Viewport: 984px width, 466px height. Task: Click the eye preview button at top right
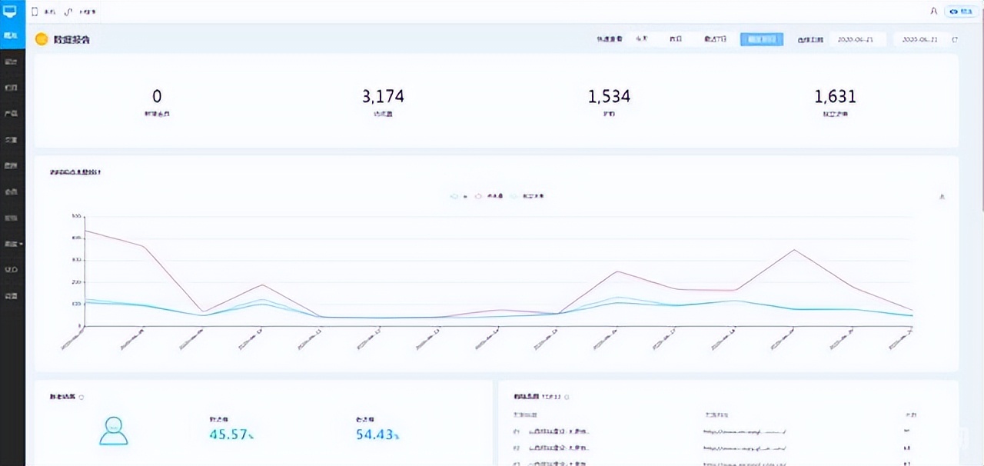coord(962,12)
